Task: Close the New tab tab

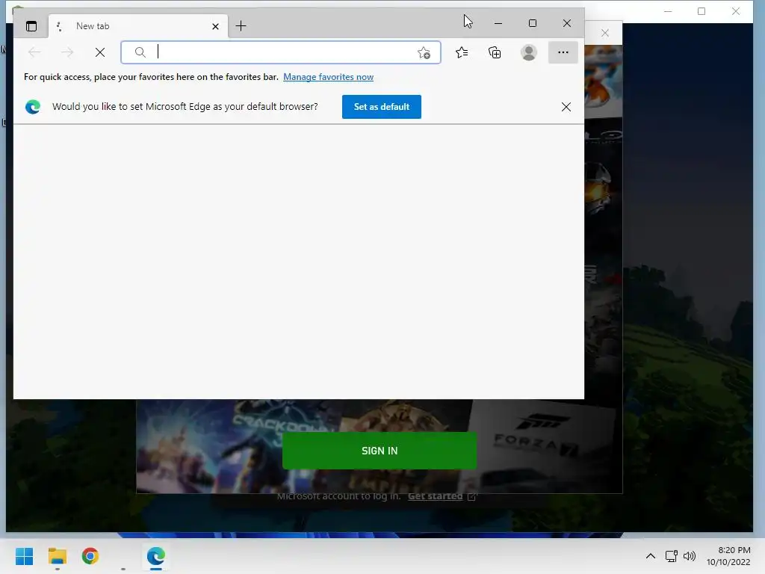Action: pyautogui.click(x=215, y=26)
